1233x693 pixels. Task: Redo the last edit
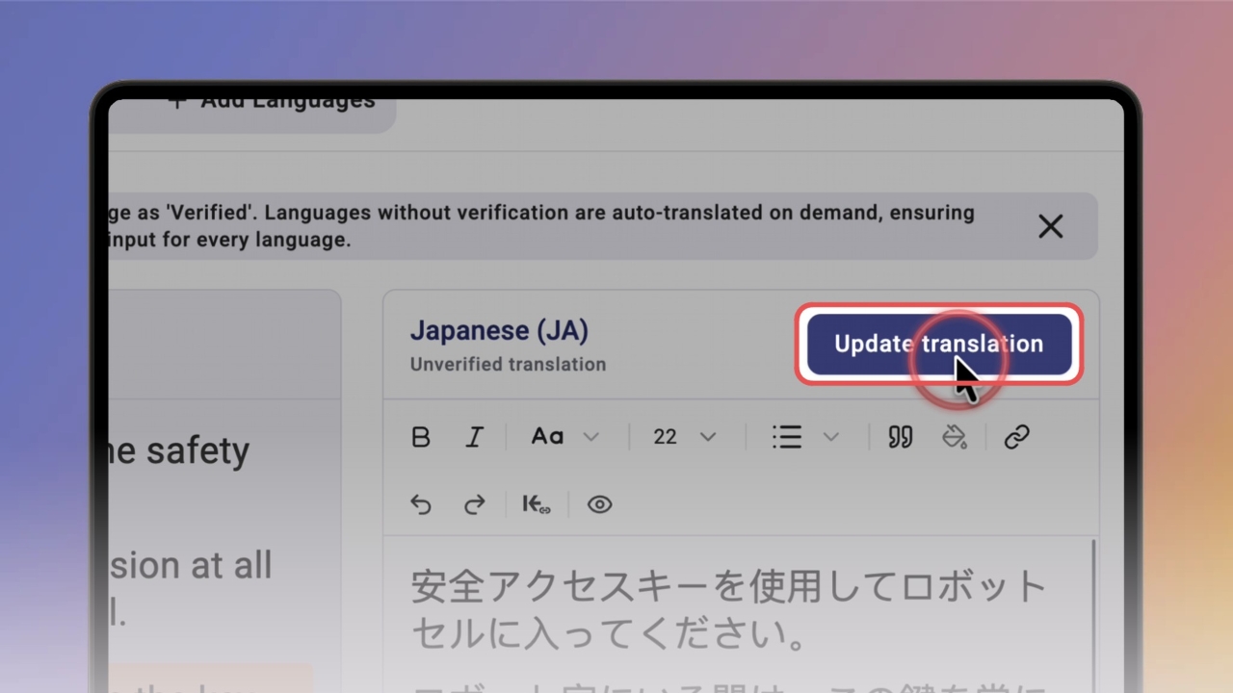pos(474,504)
